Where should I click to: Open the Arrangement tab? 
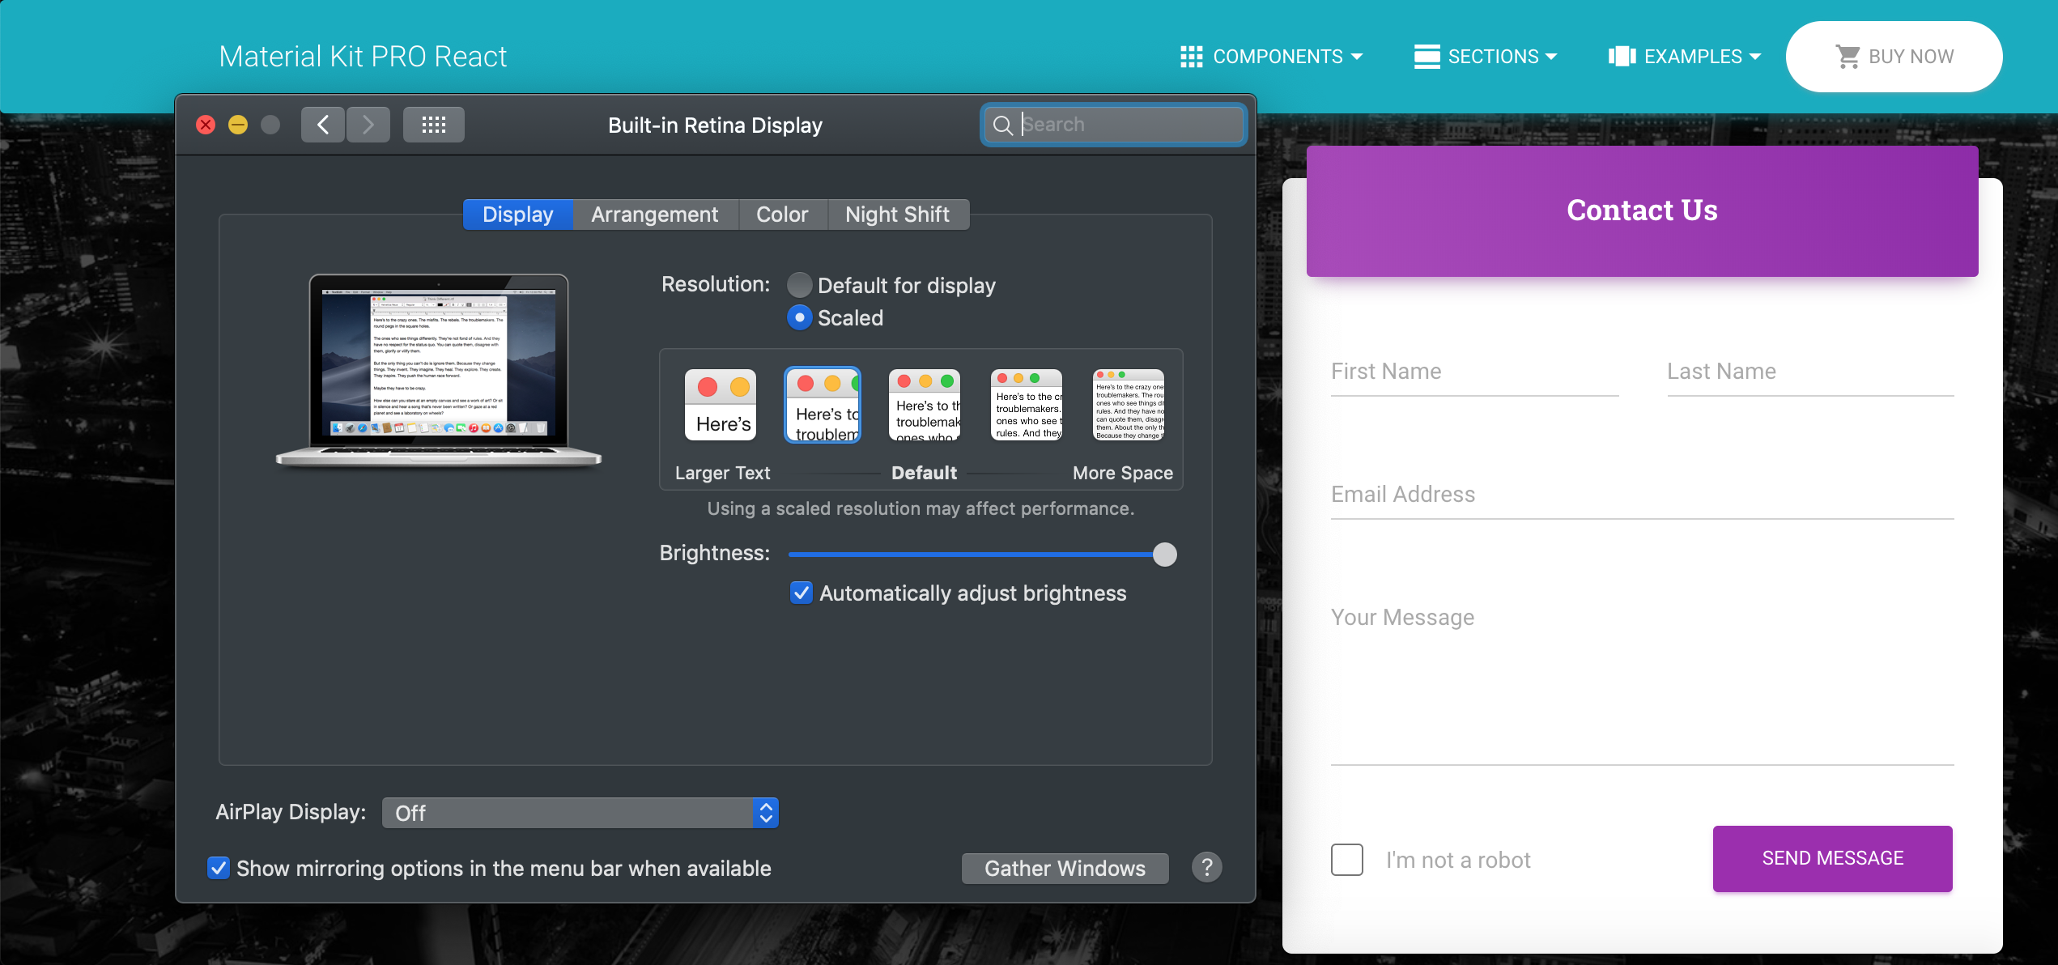click(654, 215)
